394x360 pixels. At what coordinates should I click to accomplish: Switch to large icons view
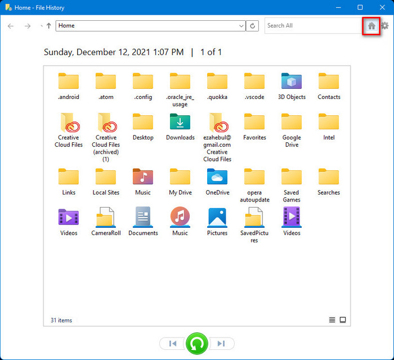point(343,319)
